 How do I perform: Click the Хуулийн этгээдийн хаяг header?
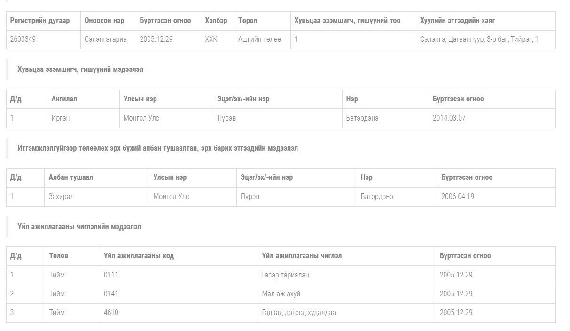coord(457,21)
